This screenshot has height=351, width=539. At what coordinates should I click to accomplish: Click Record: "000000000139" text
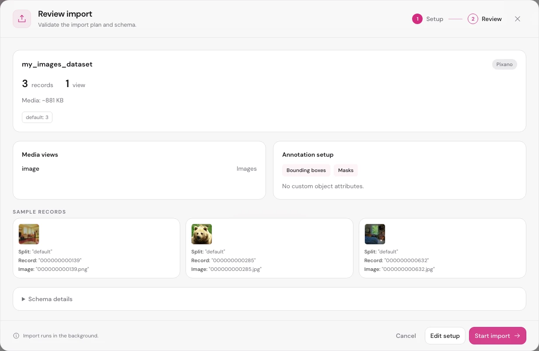[50, 260]
